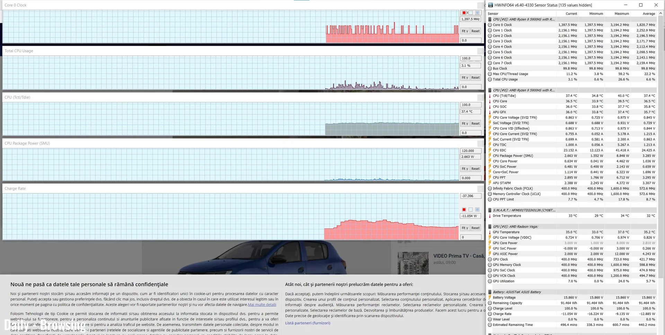Viewport: 665px width, 335px height.
Task: Open the 'VIDEO Prima TV - Casă' article headline
Action: click(x=459, y=256)
